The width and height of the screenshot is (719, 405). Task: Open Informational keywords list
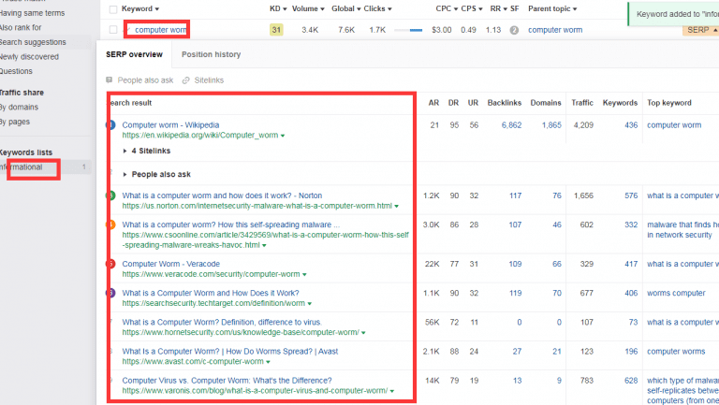22,167
